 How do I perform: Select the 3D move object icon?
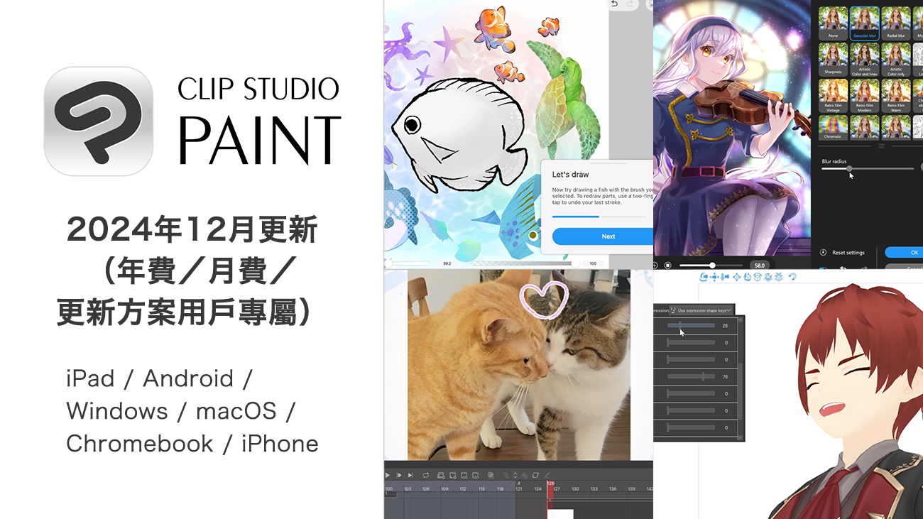pyautogui.click(x=737, y=277)
